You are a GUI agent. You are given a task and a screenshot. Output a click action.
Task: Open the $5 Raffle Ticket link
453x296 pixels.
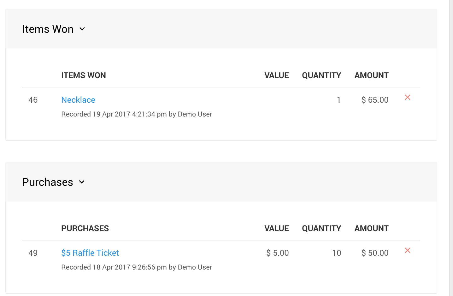(90, 253)
